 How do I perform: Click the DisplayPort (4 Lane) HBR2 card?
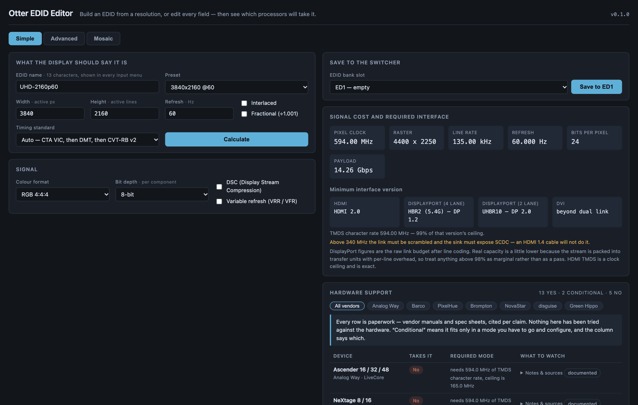tap(439, 212)
